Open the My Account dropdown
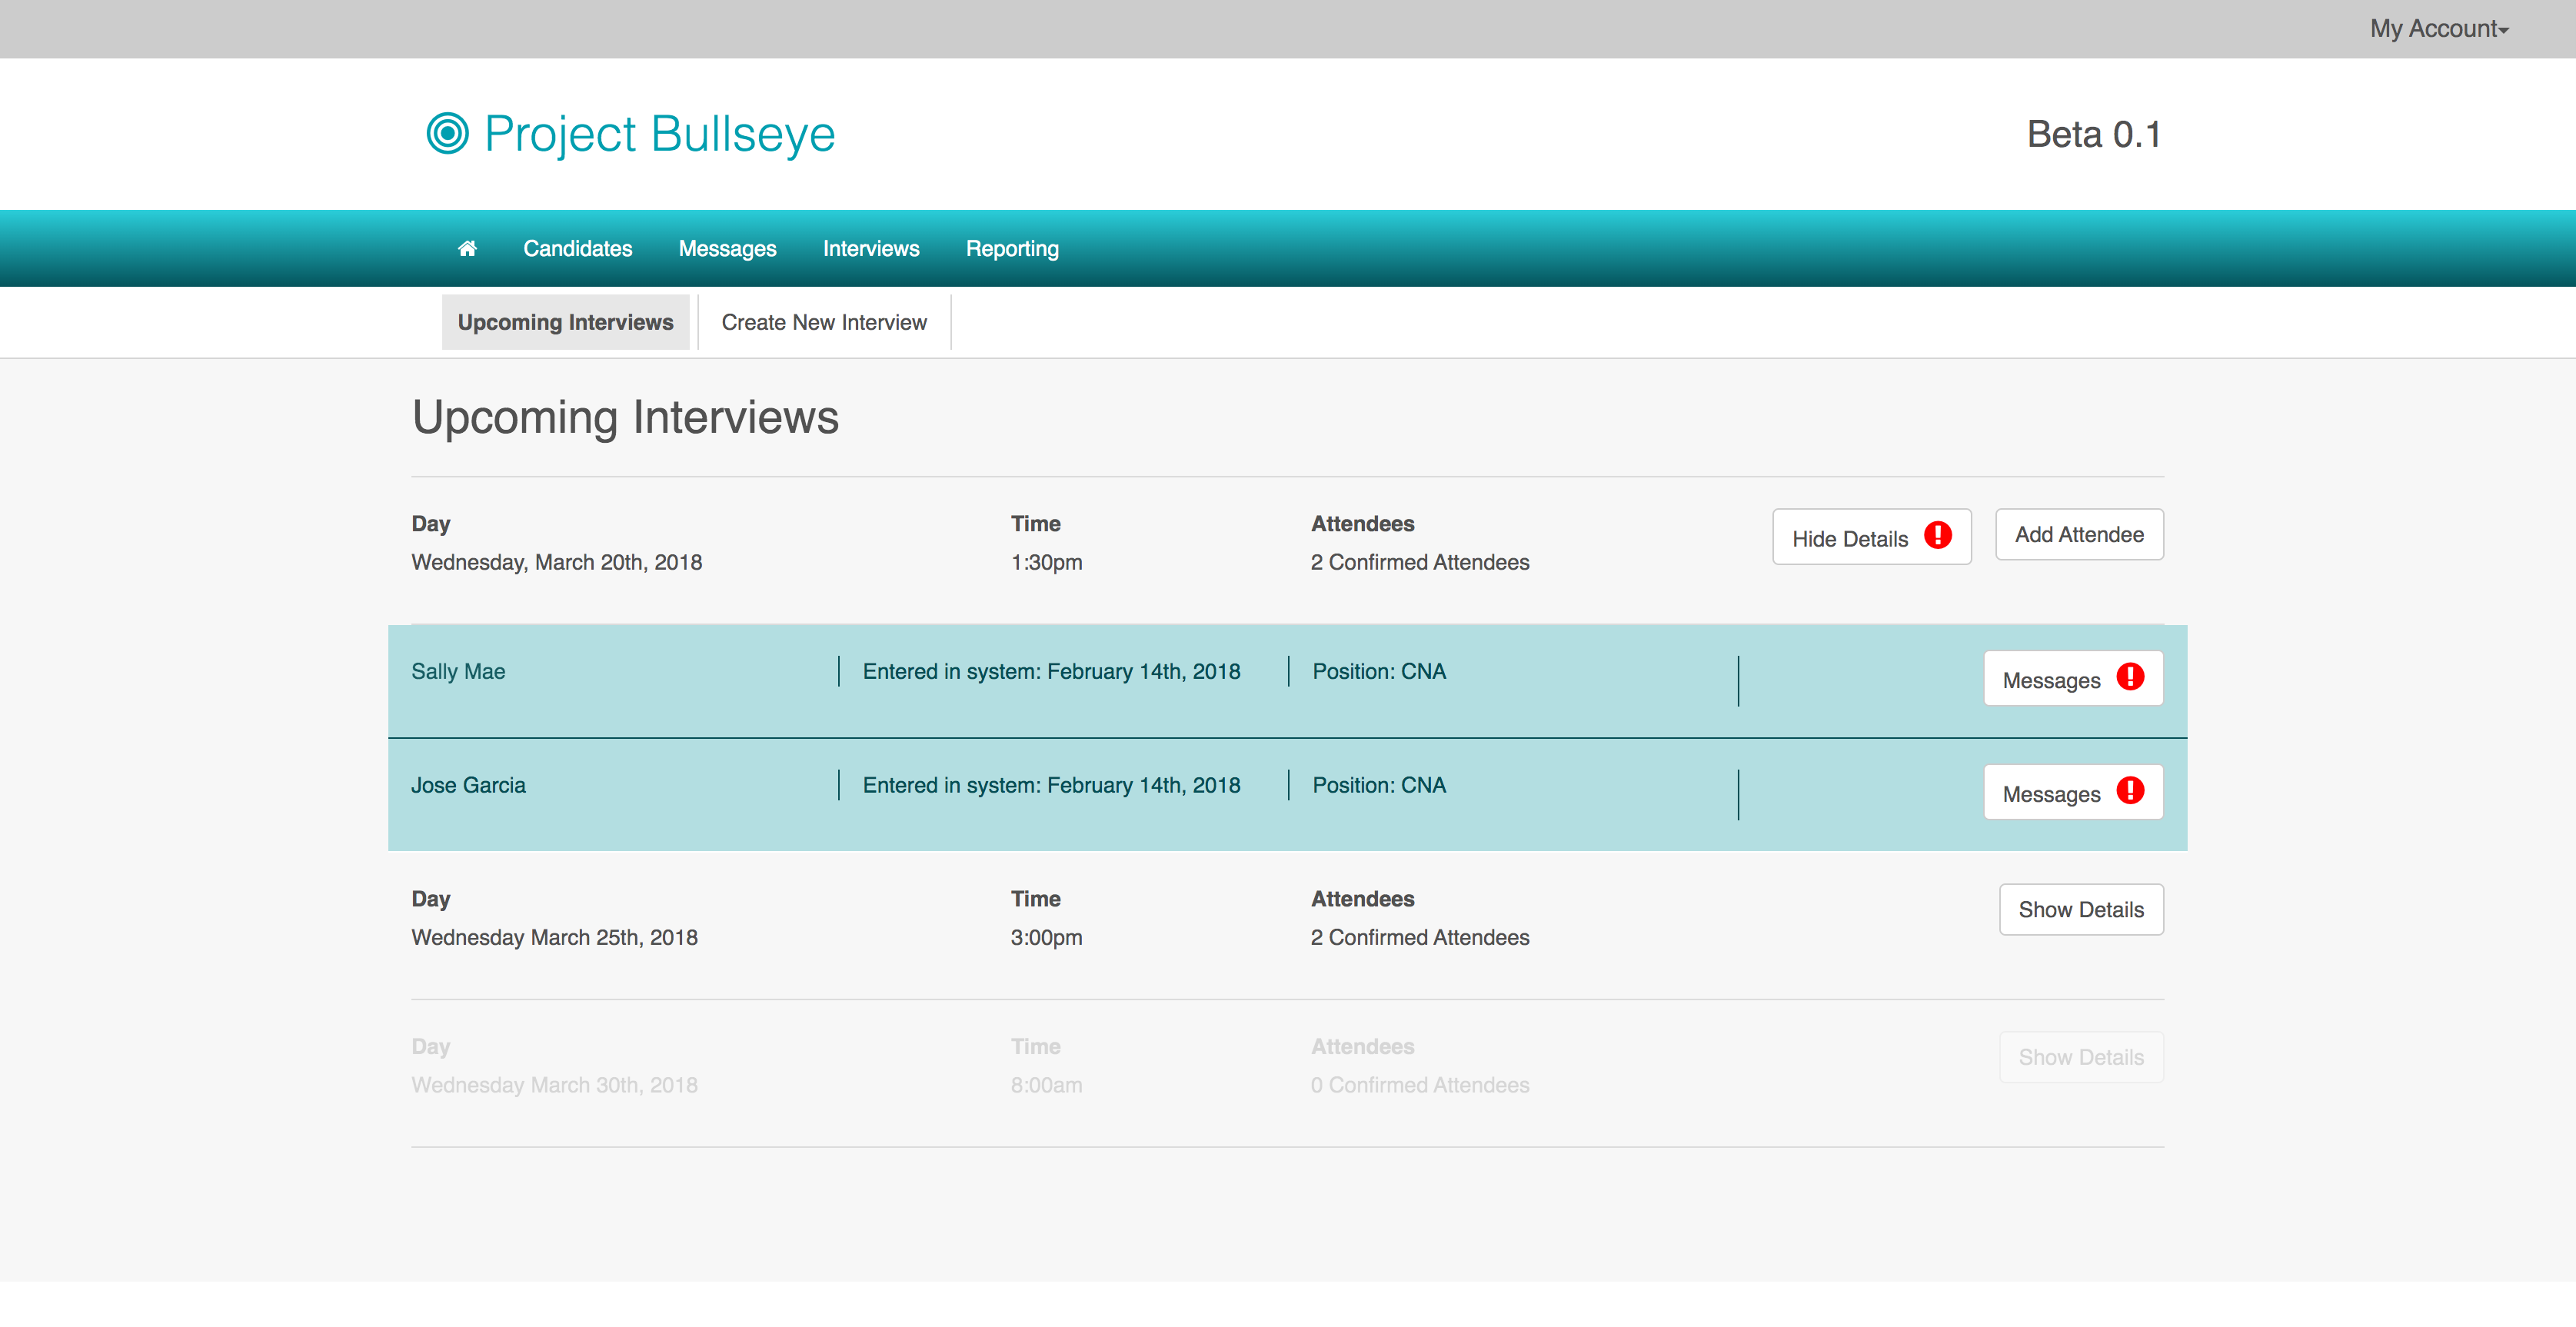Image resolution: width=2576 pixels, height=1327 pixels. [2438, 29]
